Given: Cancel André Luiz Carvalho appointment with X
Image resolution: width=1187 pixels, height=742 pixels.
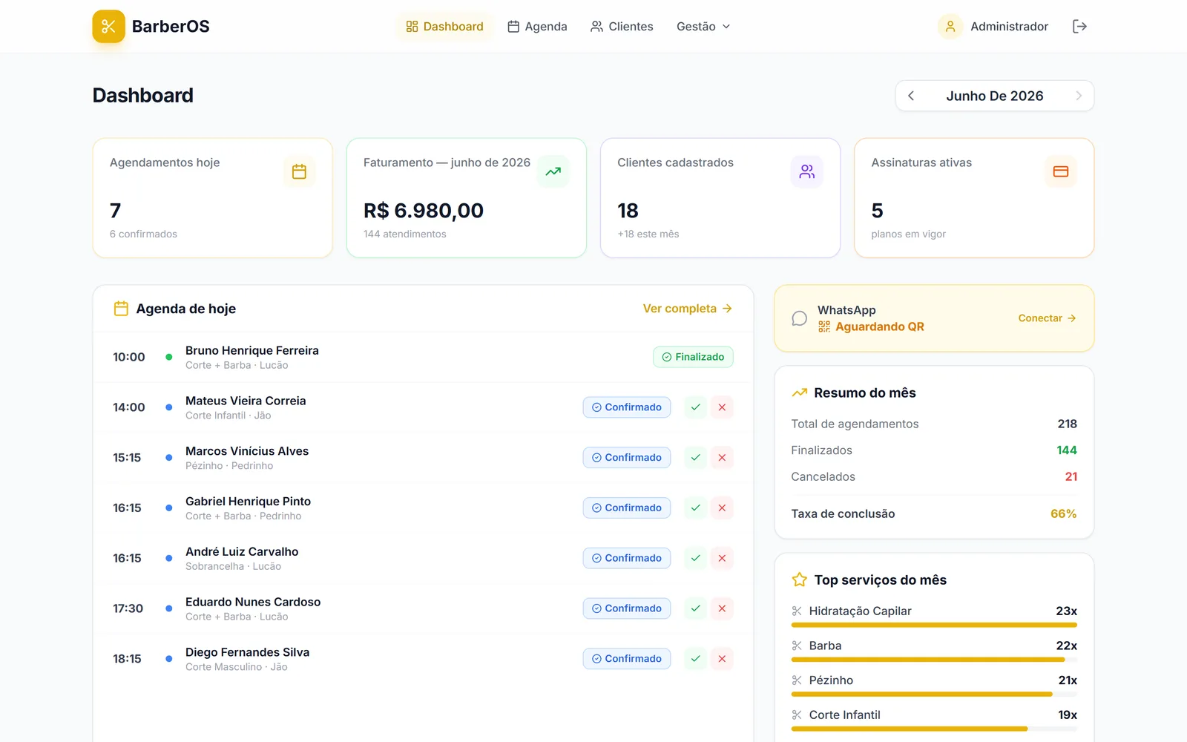Looking at the screenshot, I should [x=722, y=558].
